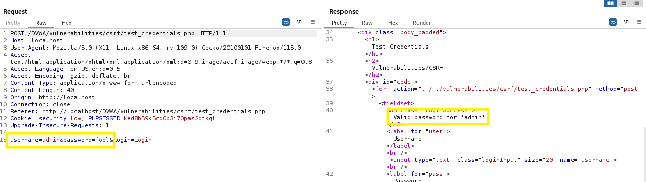The image size is (646, 182).
Task: Click the 'Origin: http://localhost' header
Action: click(53, 97)
